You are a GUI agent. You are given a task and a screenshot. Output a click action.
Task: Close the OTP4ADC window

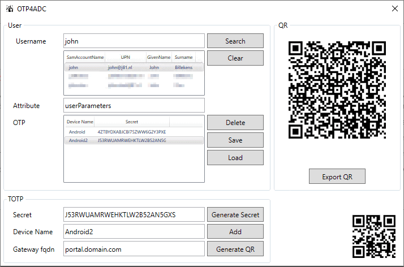395,8
